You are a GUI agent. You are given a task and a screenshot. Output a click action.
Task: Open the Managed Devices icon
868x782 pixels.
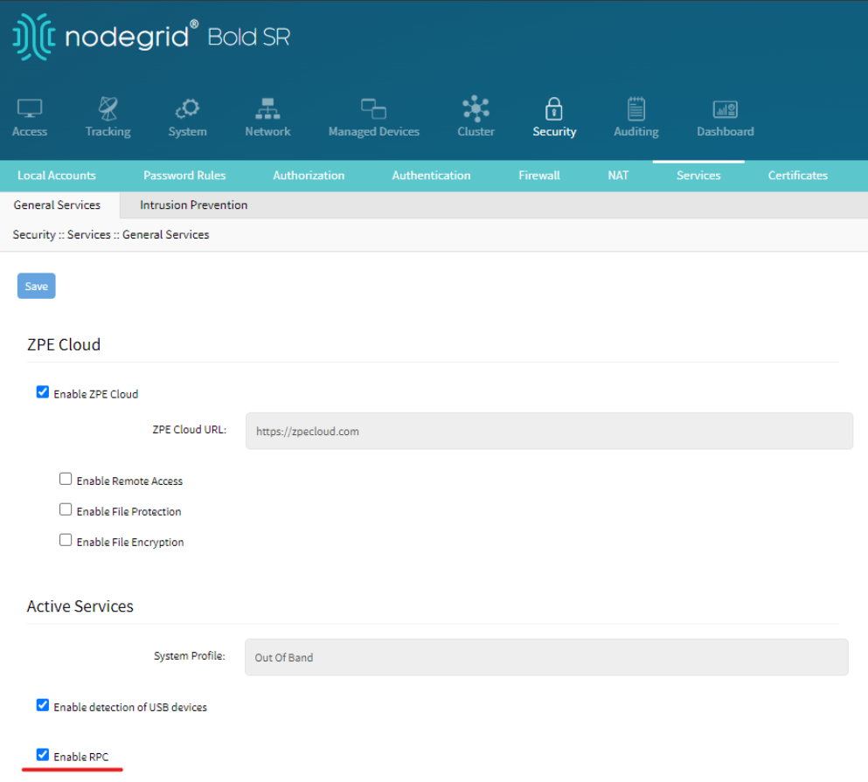(373, 108)
